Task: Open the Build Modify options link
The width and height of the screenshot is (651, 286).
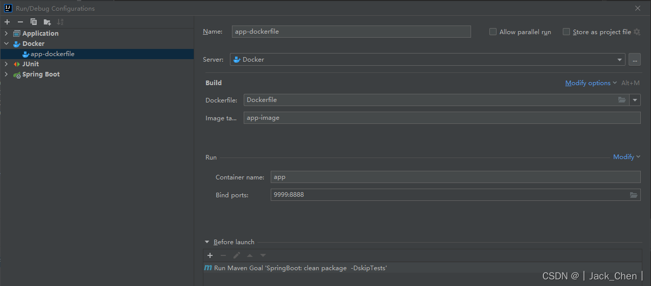Action: [x=588, y=83]
